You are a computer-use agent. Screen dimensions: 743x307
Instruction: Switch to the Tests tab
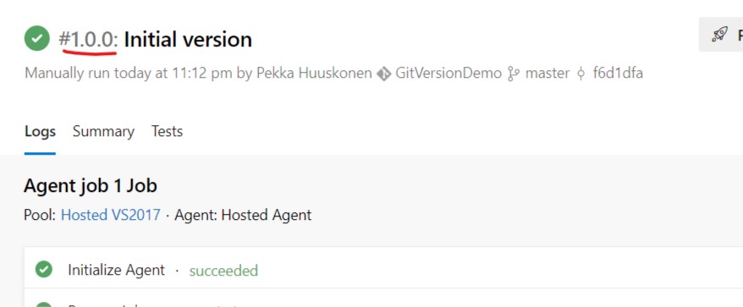point(167,131)
